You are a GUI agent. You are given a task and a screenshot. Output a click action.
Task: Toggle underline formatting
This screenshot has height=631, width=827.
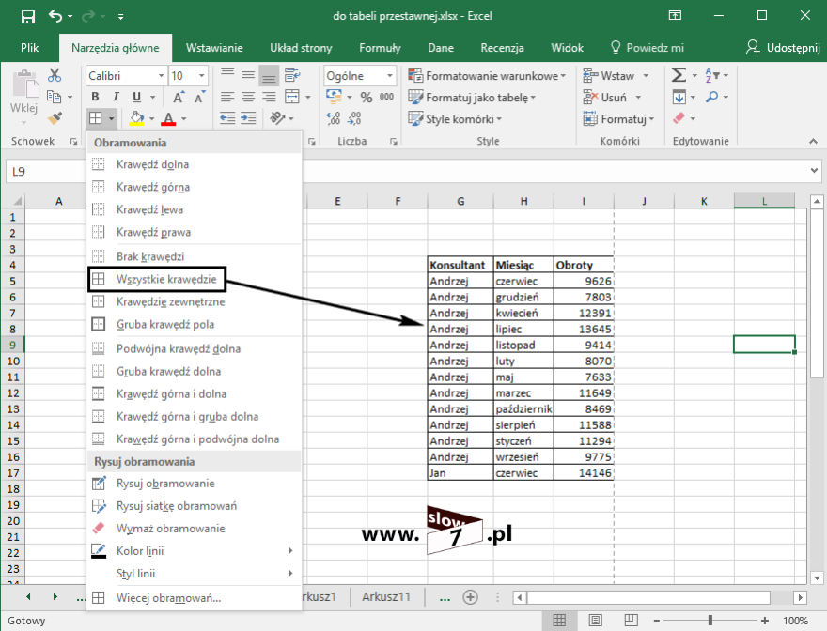[x=136, y=97]
